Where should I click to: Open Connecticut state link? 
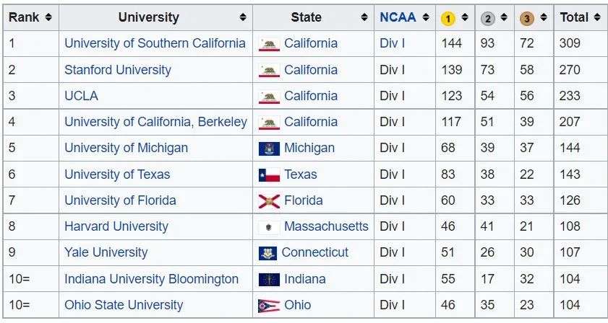tap(315, 252)
